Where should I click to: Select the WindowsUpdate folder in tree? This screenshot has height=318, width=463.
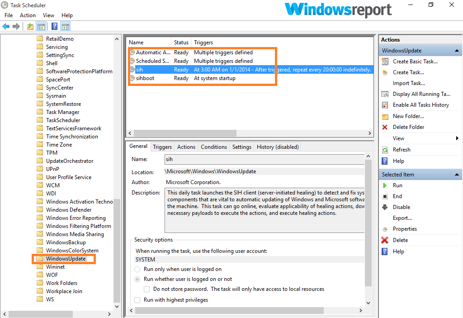[x=66, y=259]
